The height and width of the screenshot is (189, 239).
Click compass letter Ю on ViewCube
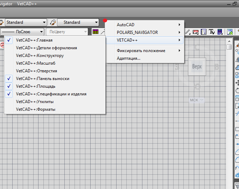pos(197,87)
